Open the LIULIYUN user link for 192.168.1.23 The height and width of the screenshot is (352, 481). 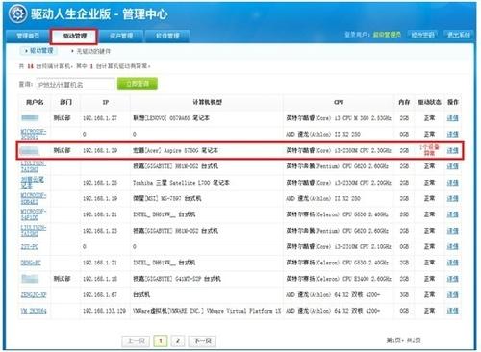[x=34, y=231]
